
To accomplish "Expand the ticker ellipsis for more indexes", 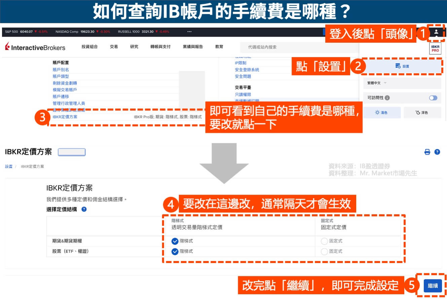I will pos(189,31).
